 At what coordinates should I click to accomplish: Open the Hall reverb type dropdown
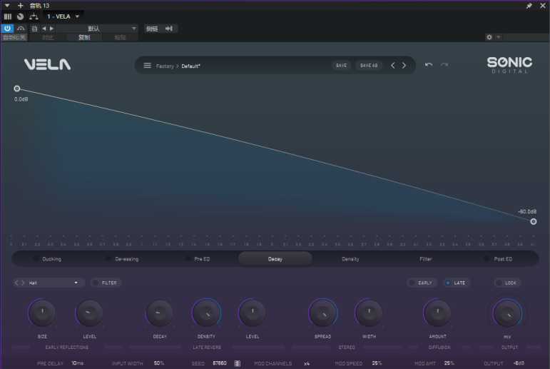[49, 283]
